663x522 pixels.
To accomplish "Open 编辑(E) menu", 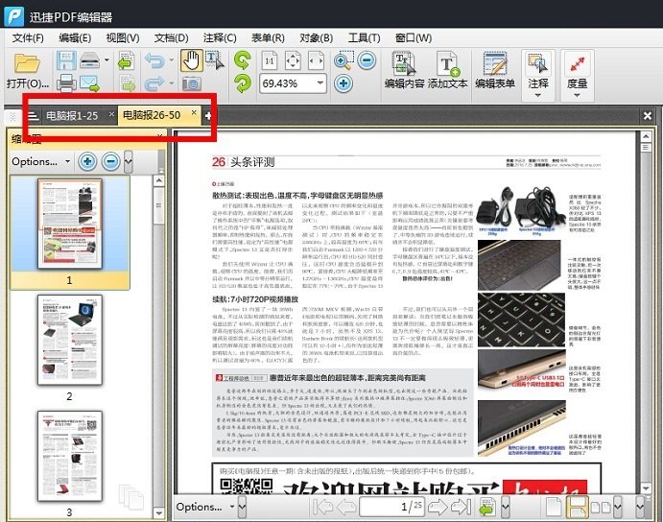I will click(75, 38).
